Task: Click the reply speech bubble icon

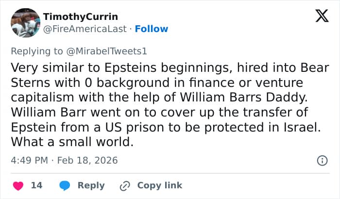Action: [x=66, y=185]
